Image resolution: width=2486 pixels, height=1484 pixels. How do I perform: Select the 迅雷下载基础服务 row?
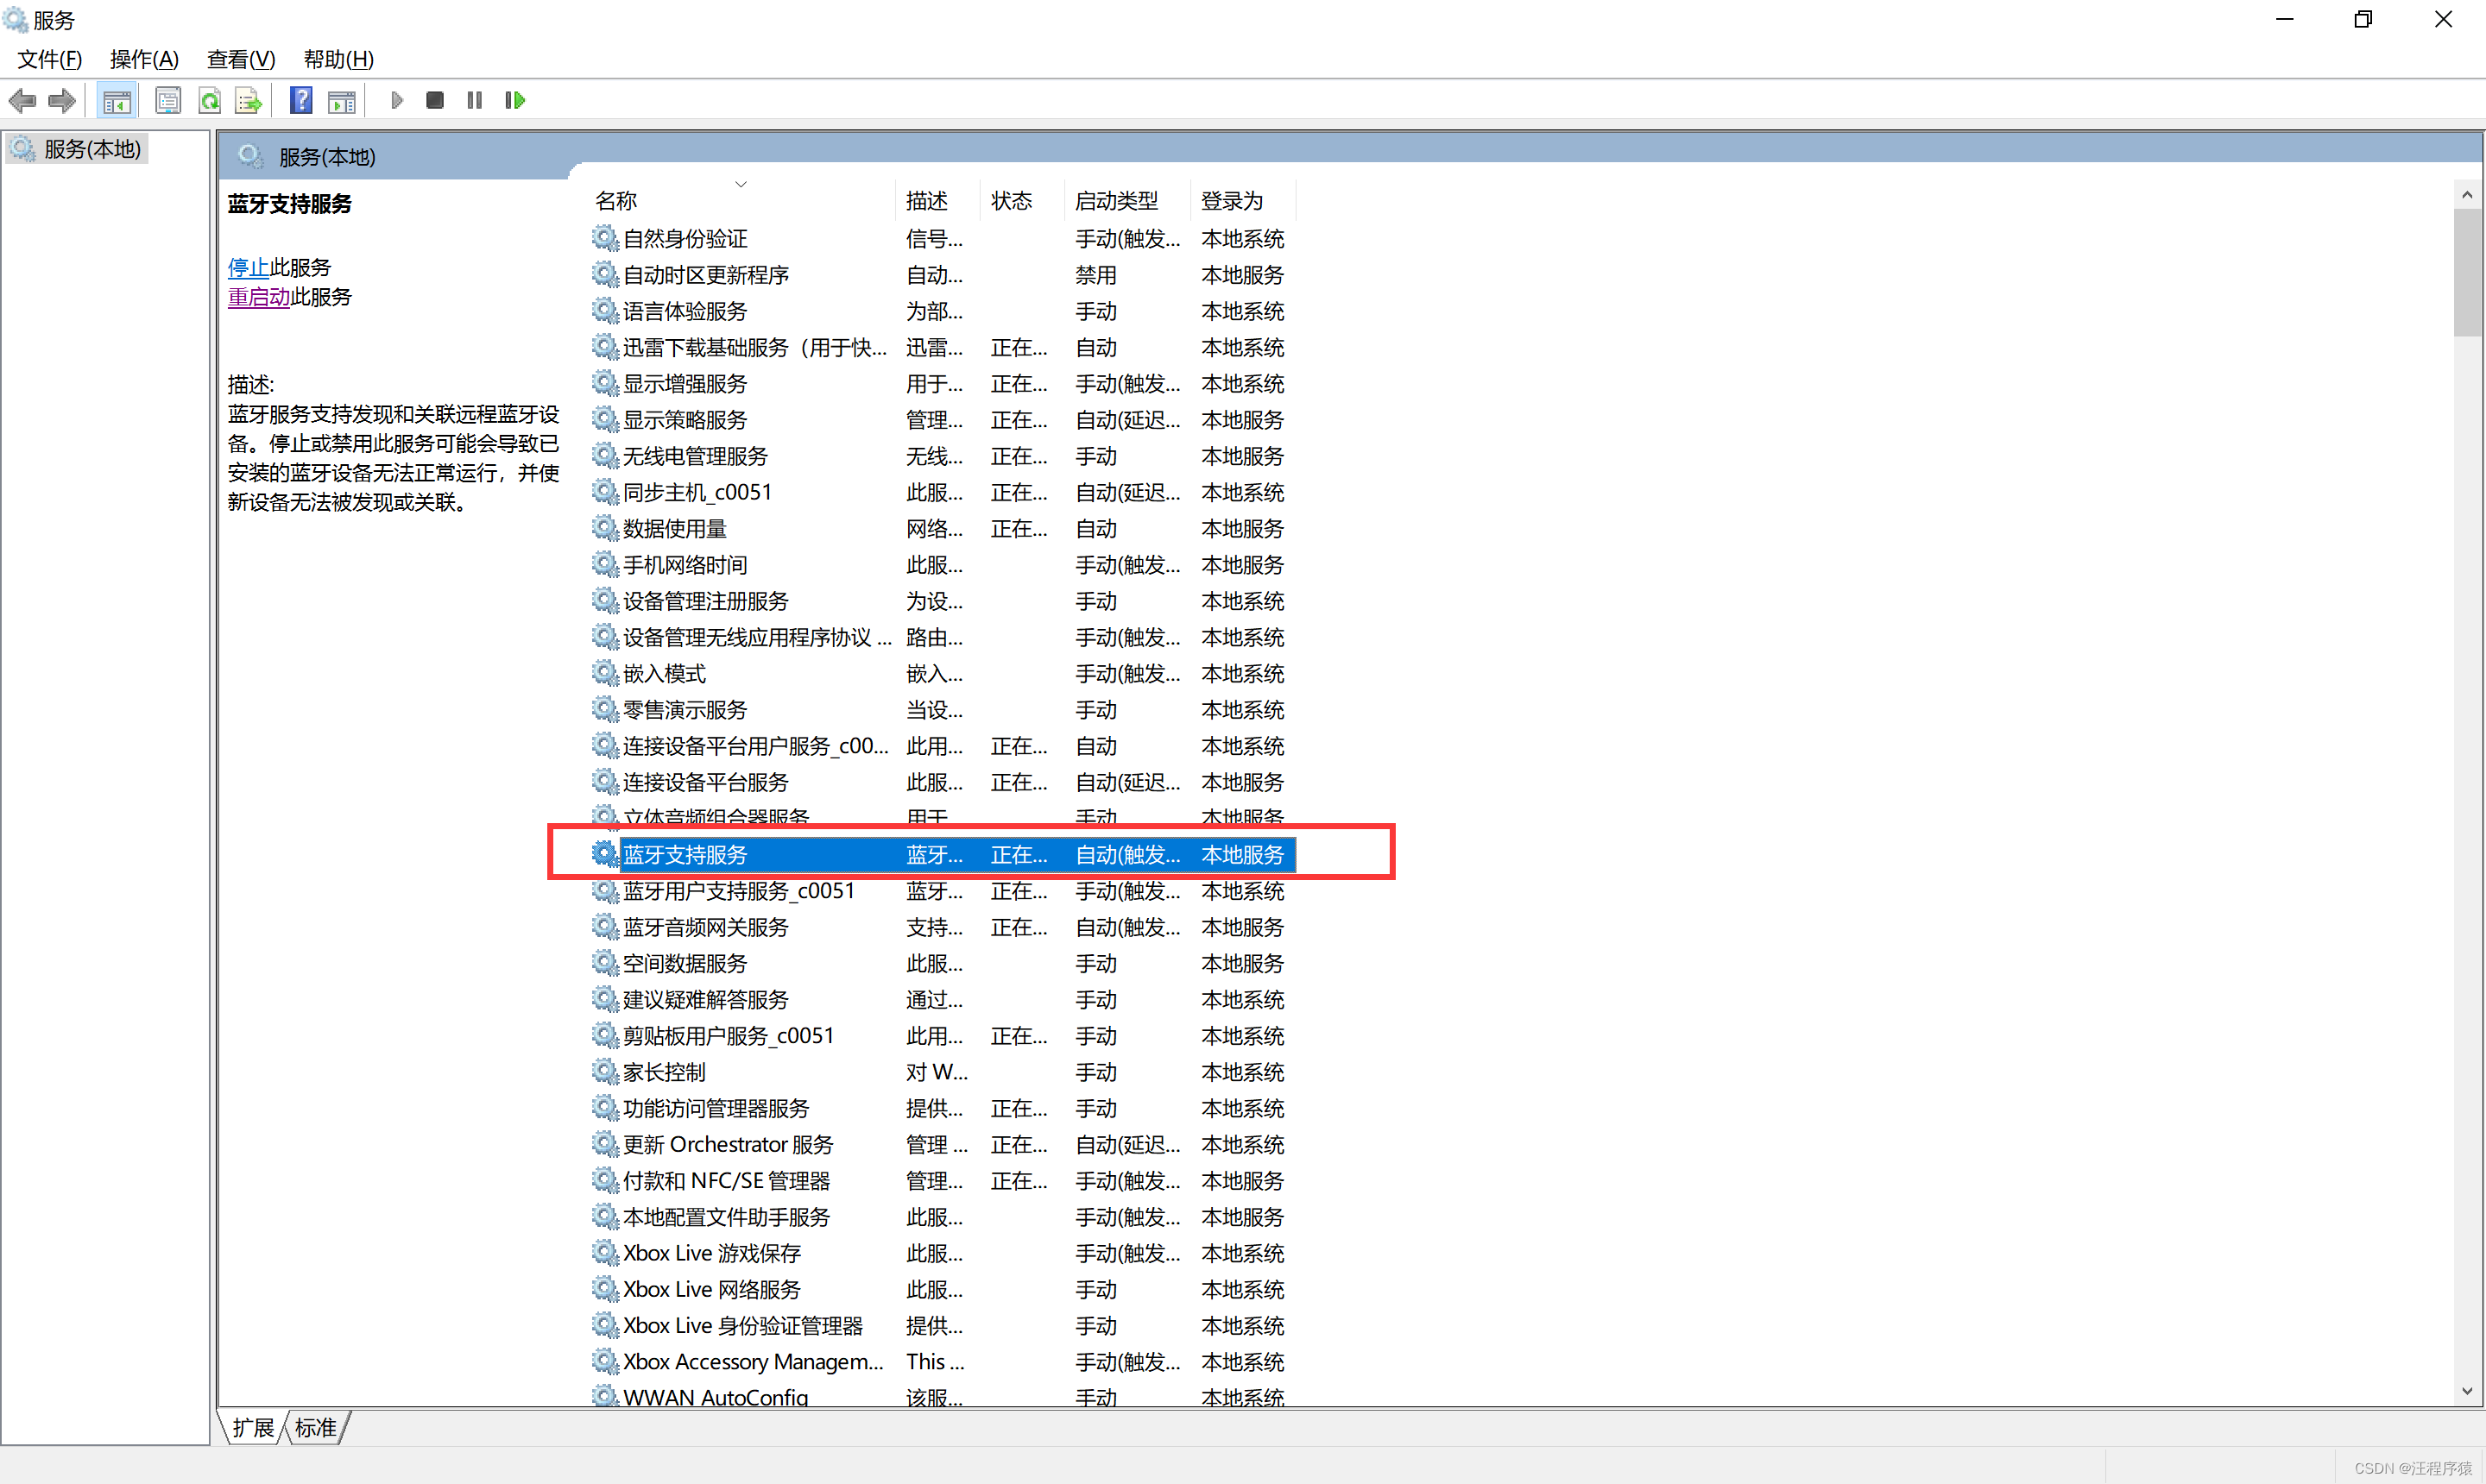tap(942, 347)
